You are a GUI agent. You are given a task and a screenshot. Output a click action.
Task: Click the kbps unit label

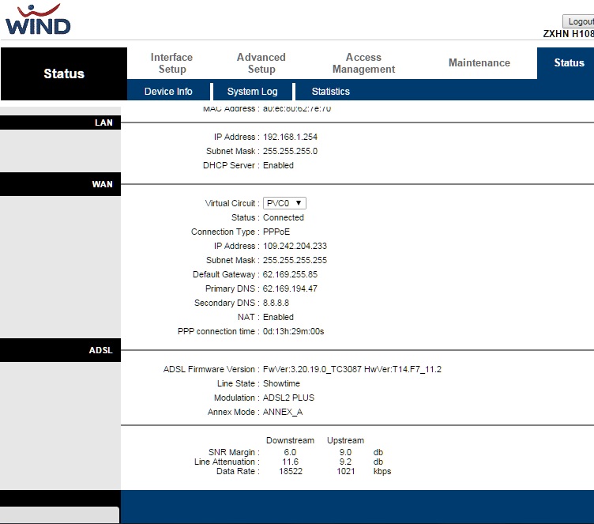pos(382,471)
